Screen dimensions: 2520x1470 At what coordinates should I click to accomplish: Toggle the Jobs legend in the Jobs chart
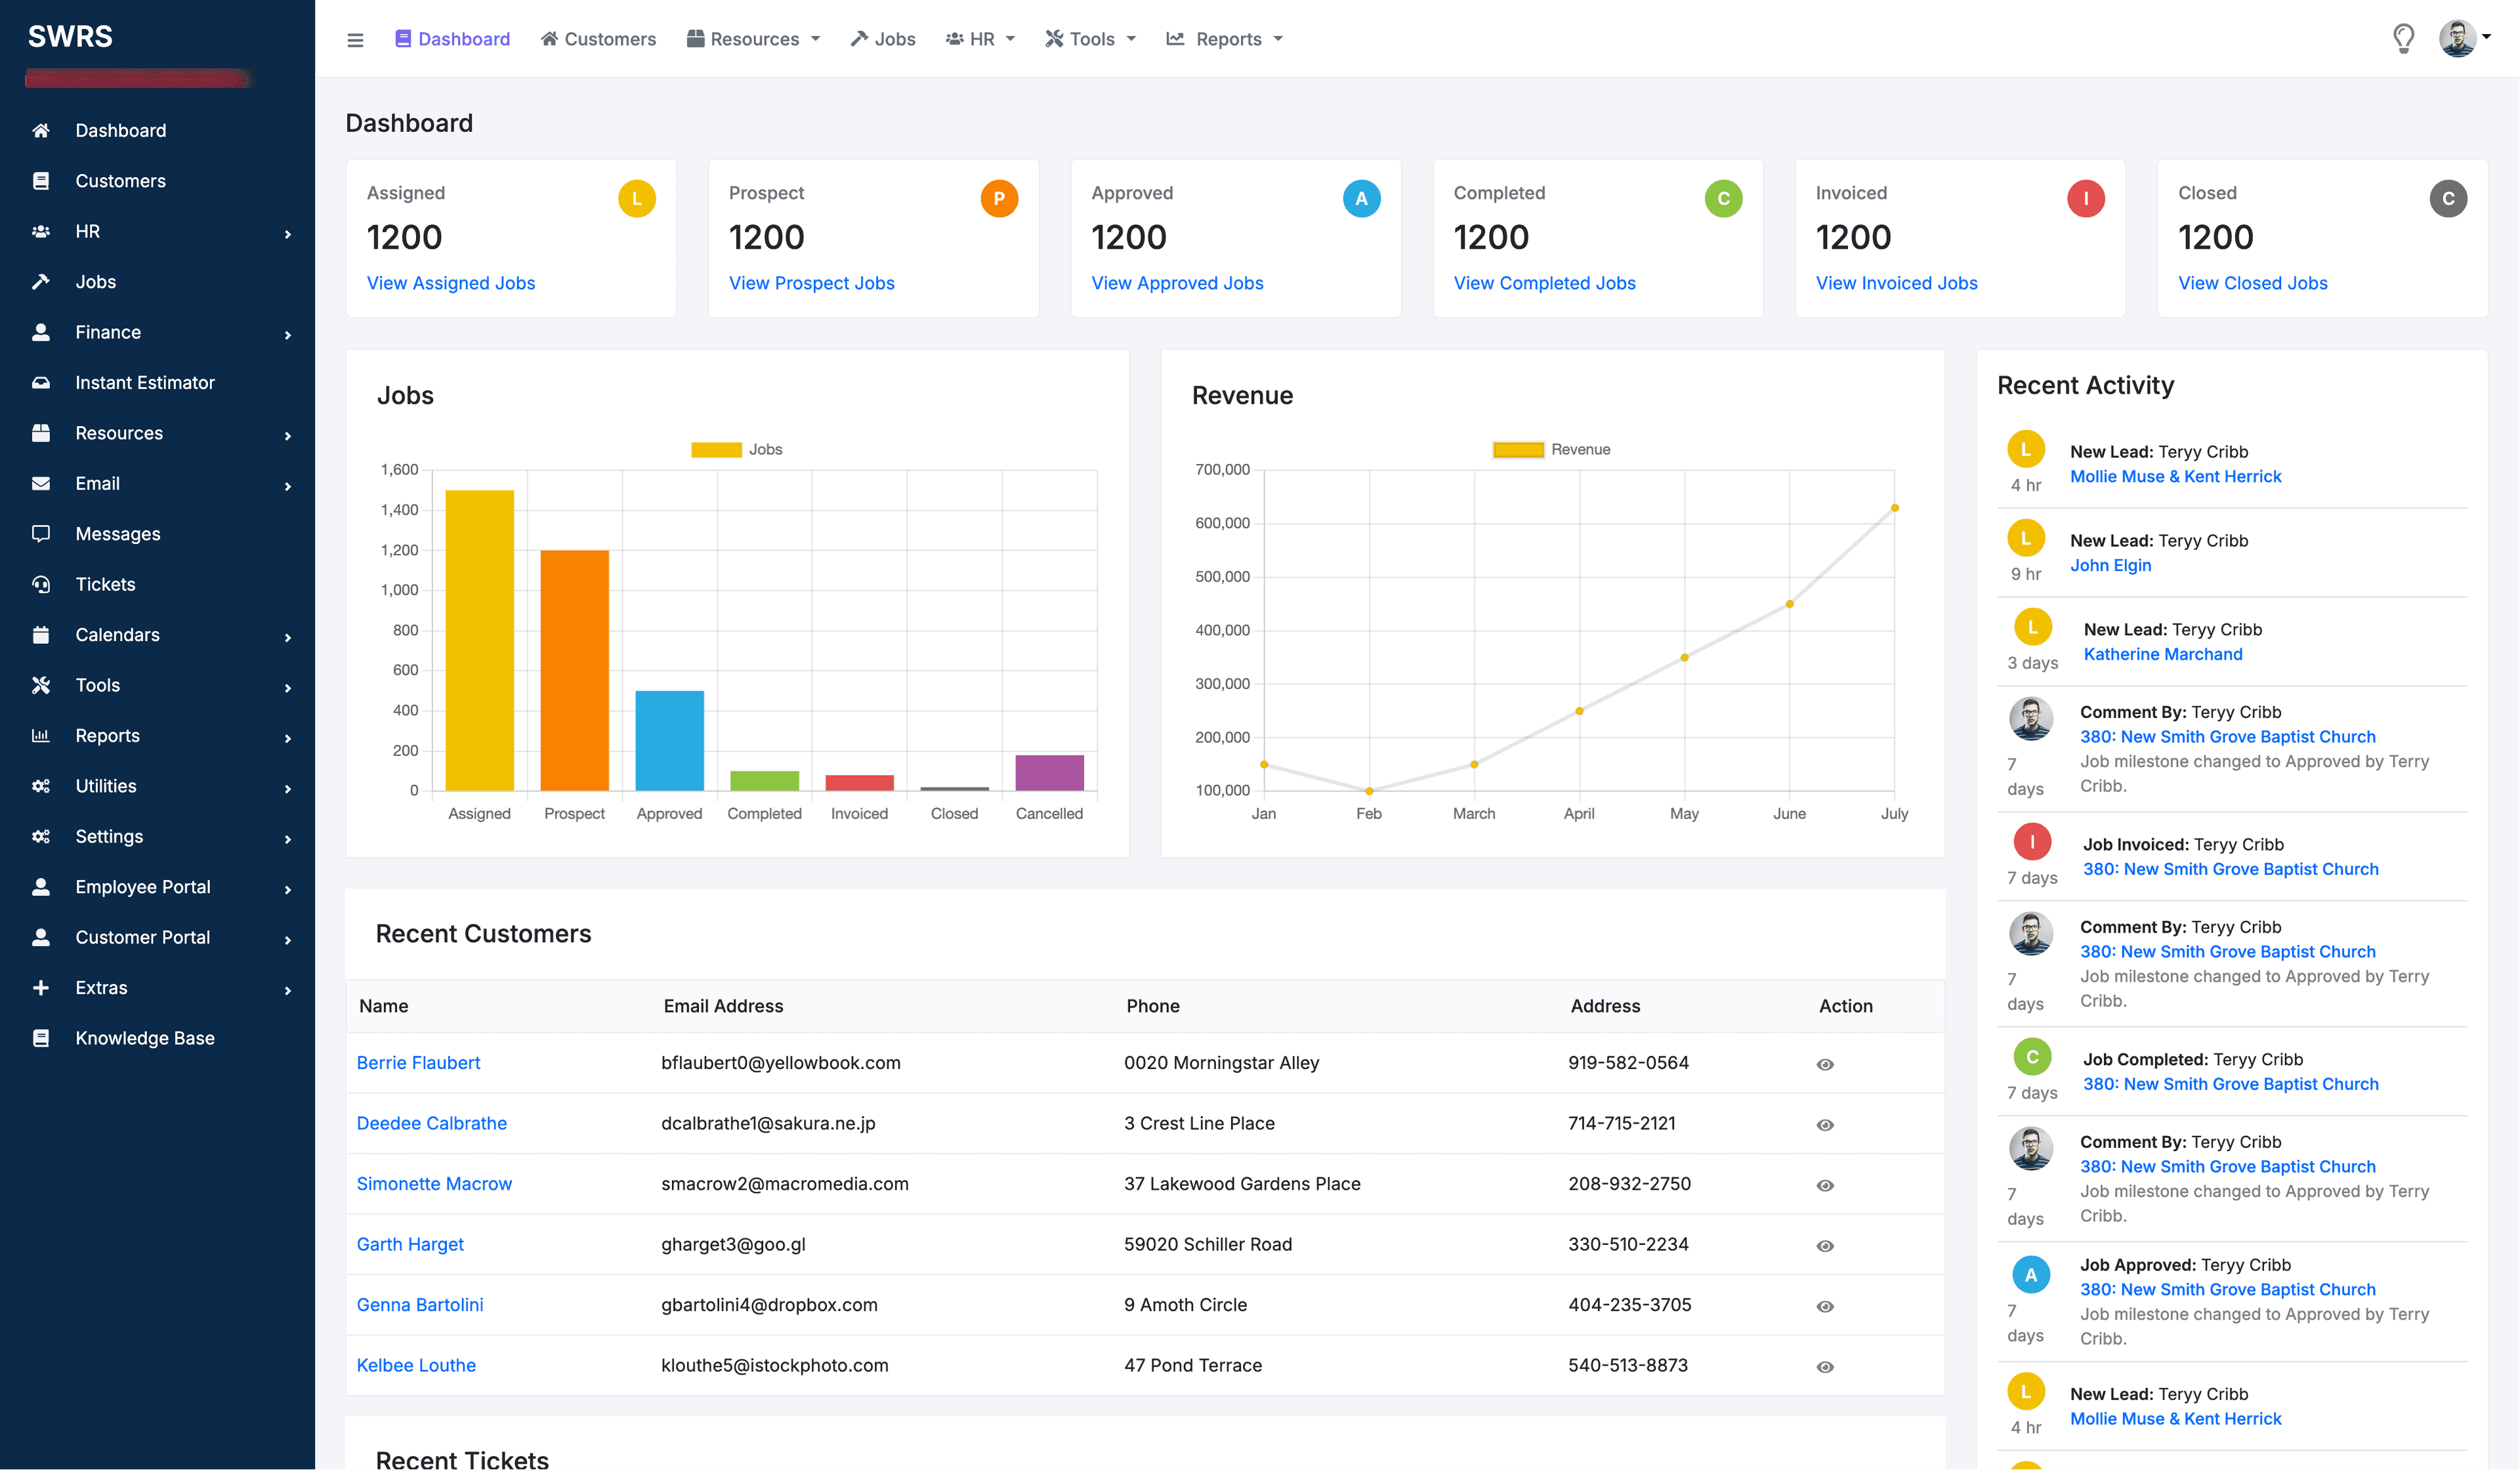tap(738, 448)
